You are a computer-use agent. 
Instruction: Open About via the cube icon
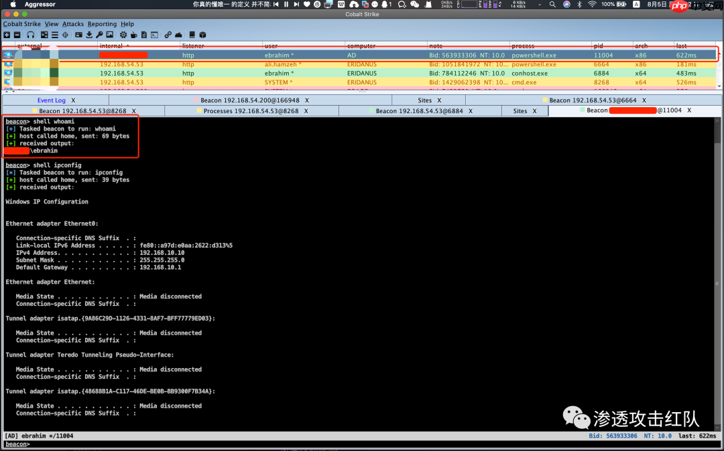[x=202, y=35]
